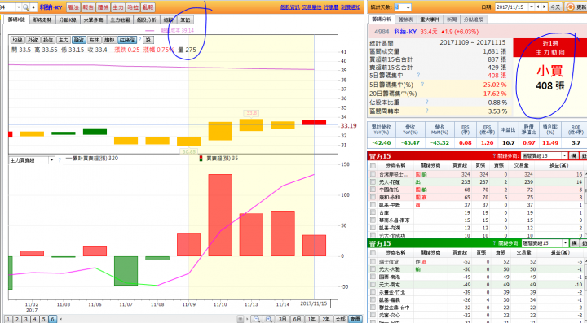
Task: Set chart range to 1年
Action: pos(311,319)
